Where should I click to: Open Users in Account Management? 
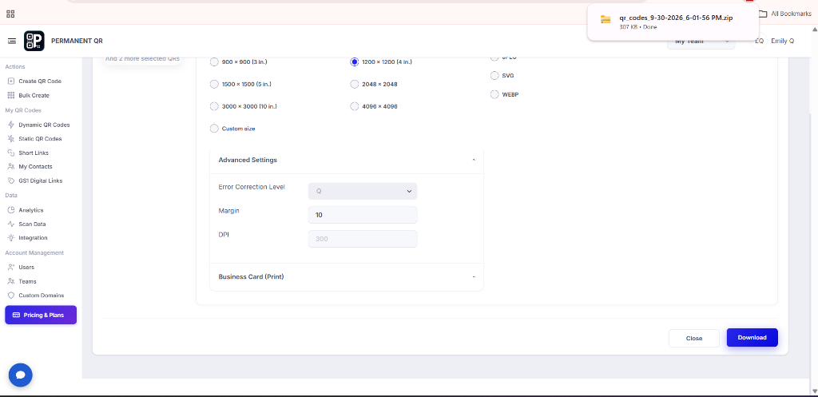tap(26, 267)
